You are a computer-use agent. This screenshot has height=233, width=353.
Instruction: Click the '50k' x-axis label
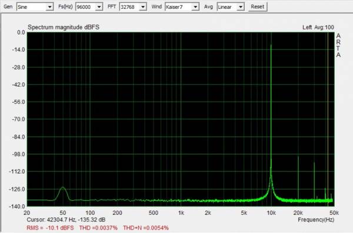334,213
